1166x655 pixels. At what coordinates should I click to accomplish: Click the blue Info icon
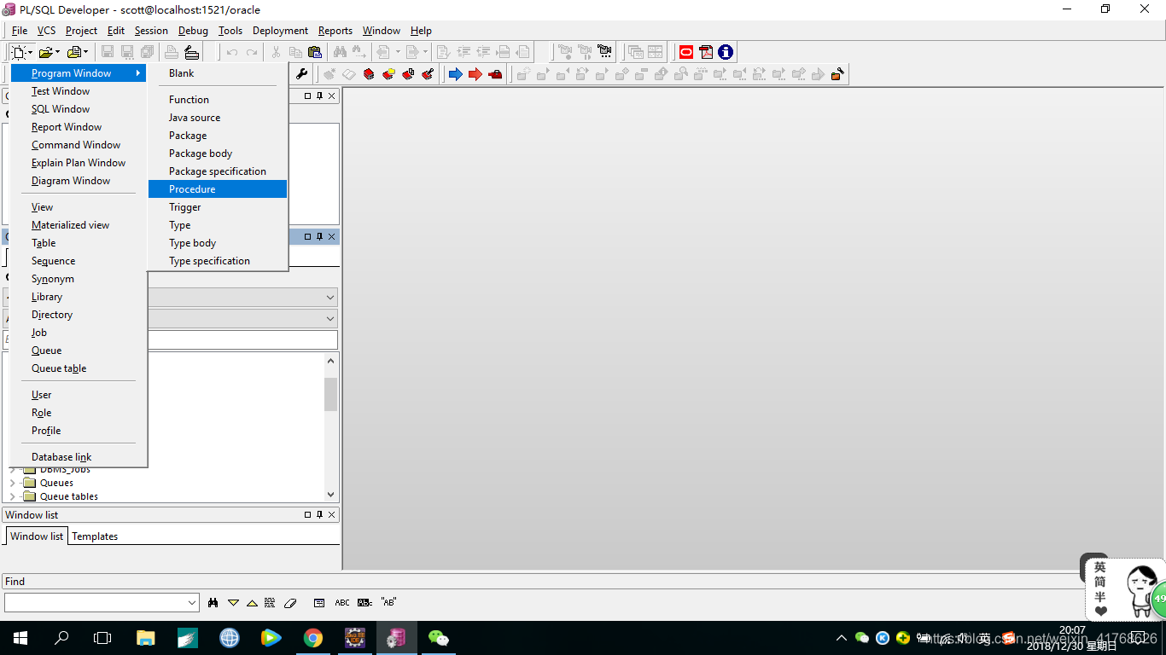[726, 52]
